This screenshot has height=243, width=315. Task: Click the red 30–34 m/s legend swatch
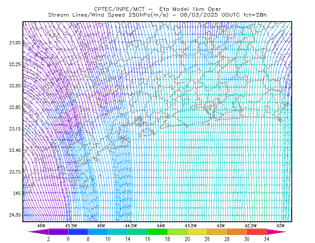(x=257, y=232)
